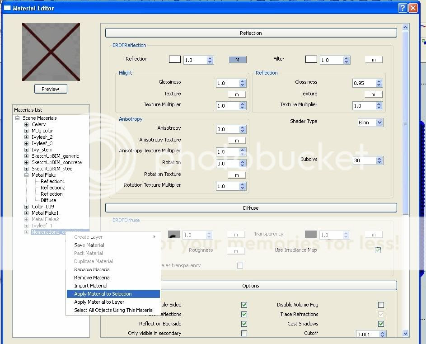Increase the Subdivs value with spinner
The width and height of the screenshot is (426, 344).
coord(379,158)
